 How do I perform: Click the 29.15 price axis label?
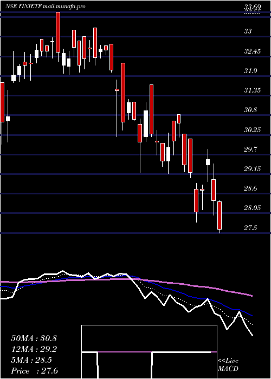[253, 169]
